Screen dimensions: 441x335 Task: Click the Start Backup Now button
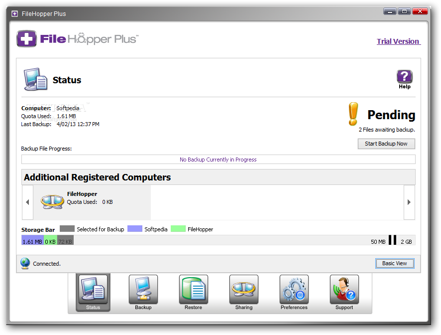coord(386,144)
